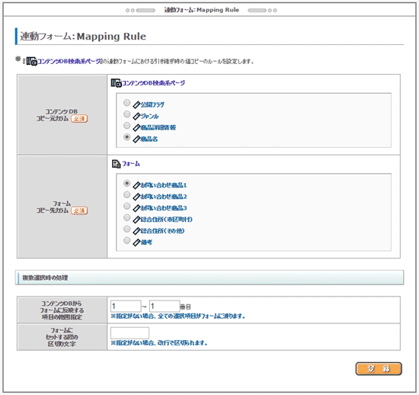Click the 登録 submit button

click(x=379, y=369)
